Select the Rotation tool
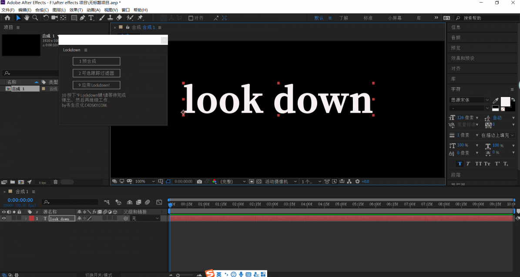 click(46, 18)
